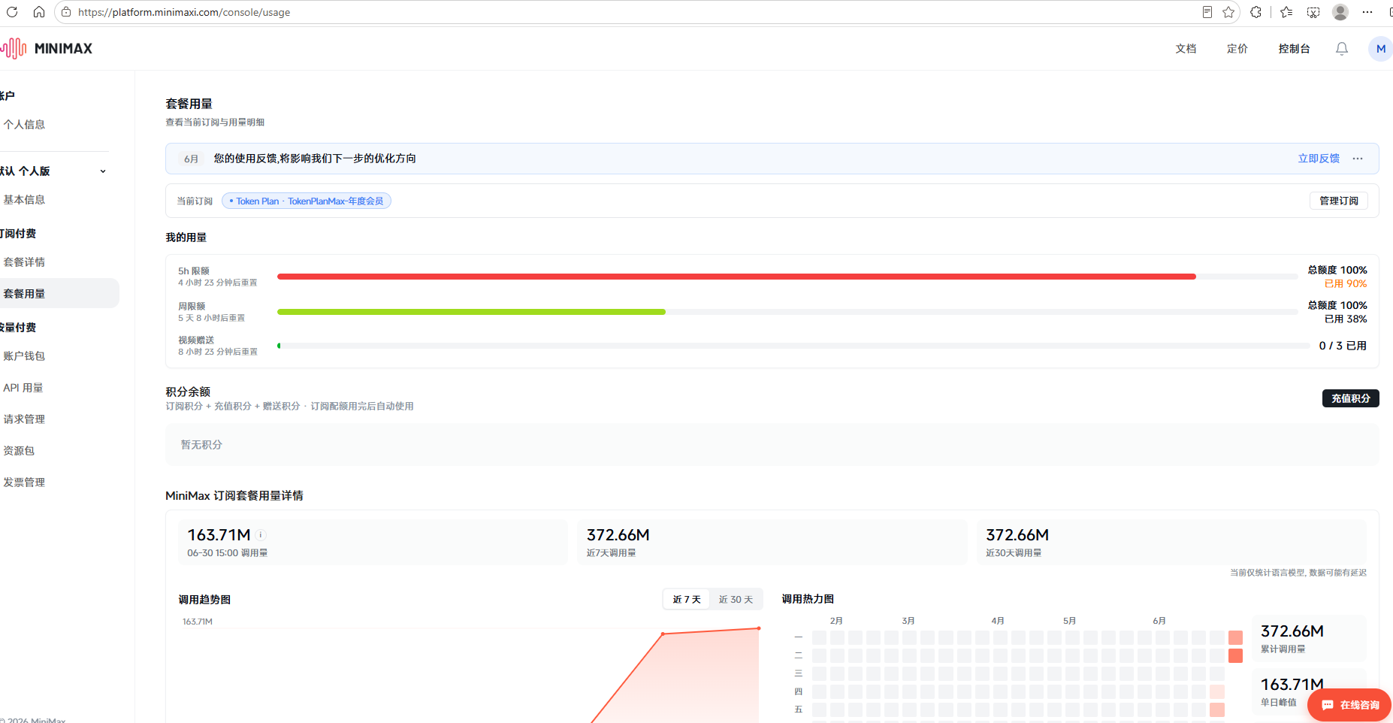This screenshot has width=1393, height=723.
Task: View site information via the lock icon
Action: 66,12
